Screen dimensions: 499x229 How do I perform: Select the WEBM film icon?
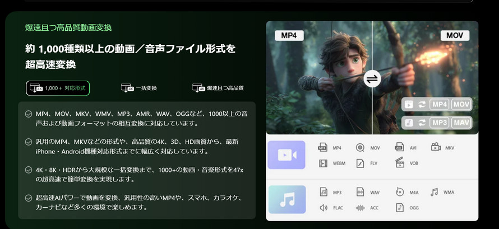[323, 163]
